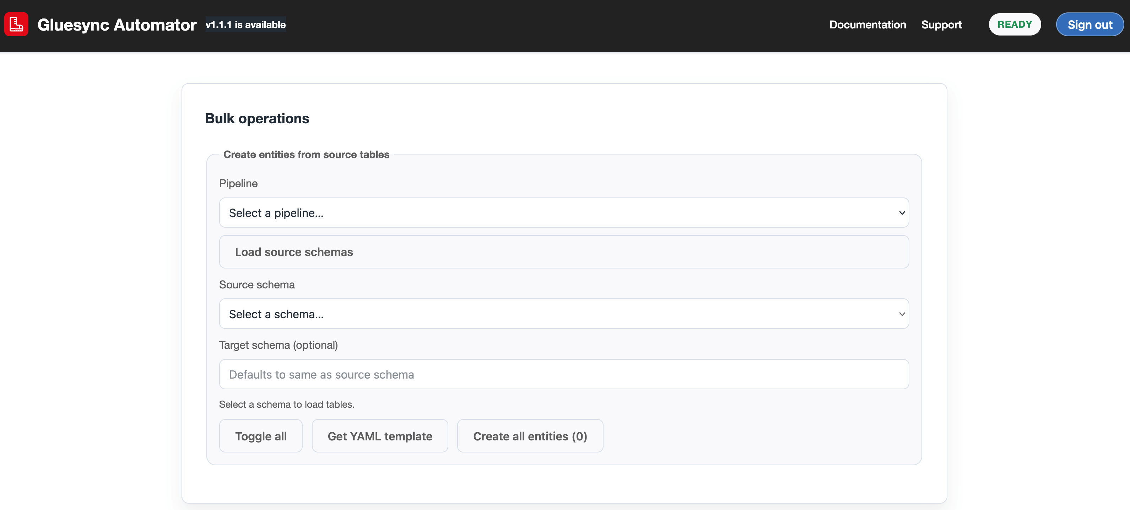Click the Target schema (optional) label
Viewport: 1130px width, 510px height.
[x=278, y=345]
